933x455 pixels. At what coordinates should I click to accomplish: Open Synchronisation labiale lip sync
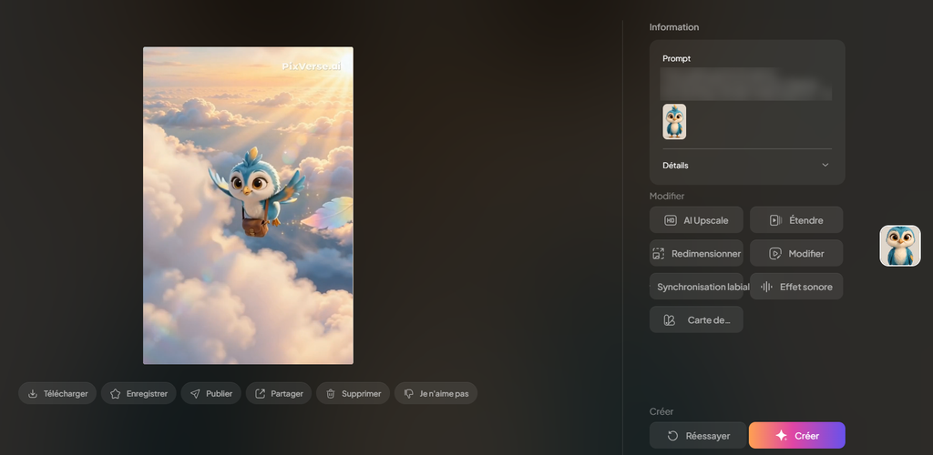pos(696,287)
